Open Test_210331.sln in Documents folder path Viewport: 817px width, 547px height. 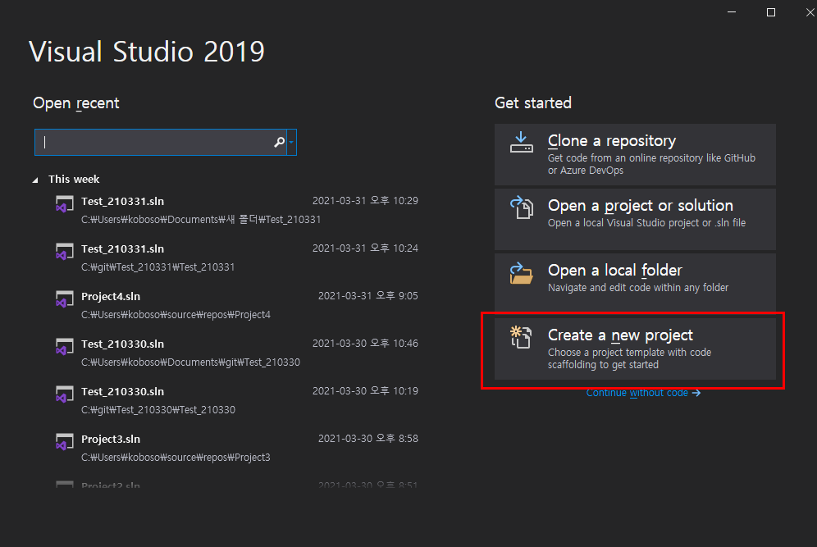point(238,210)
